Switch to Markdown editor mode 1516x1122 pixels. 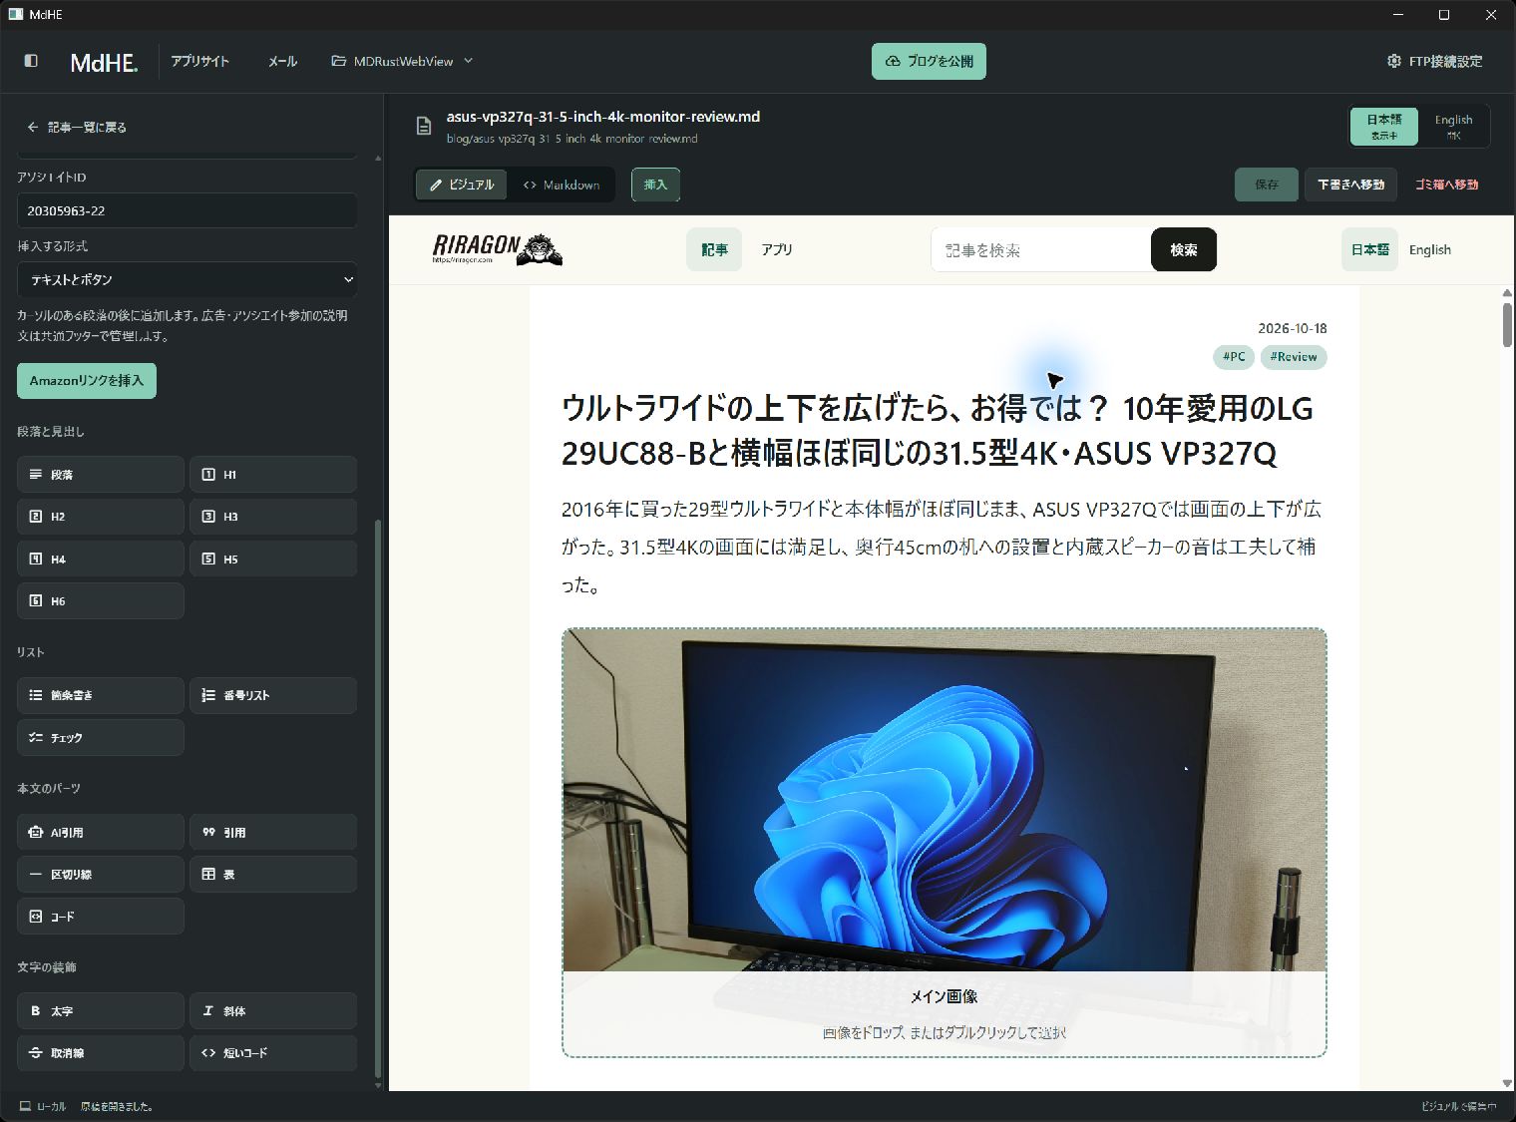pos(562,185)
